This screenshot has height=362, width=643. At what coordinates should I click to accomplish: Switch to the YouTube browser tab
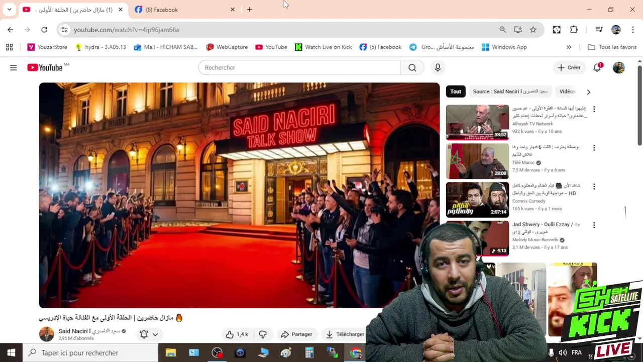coord(73,10)
